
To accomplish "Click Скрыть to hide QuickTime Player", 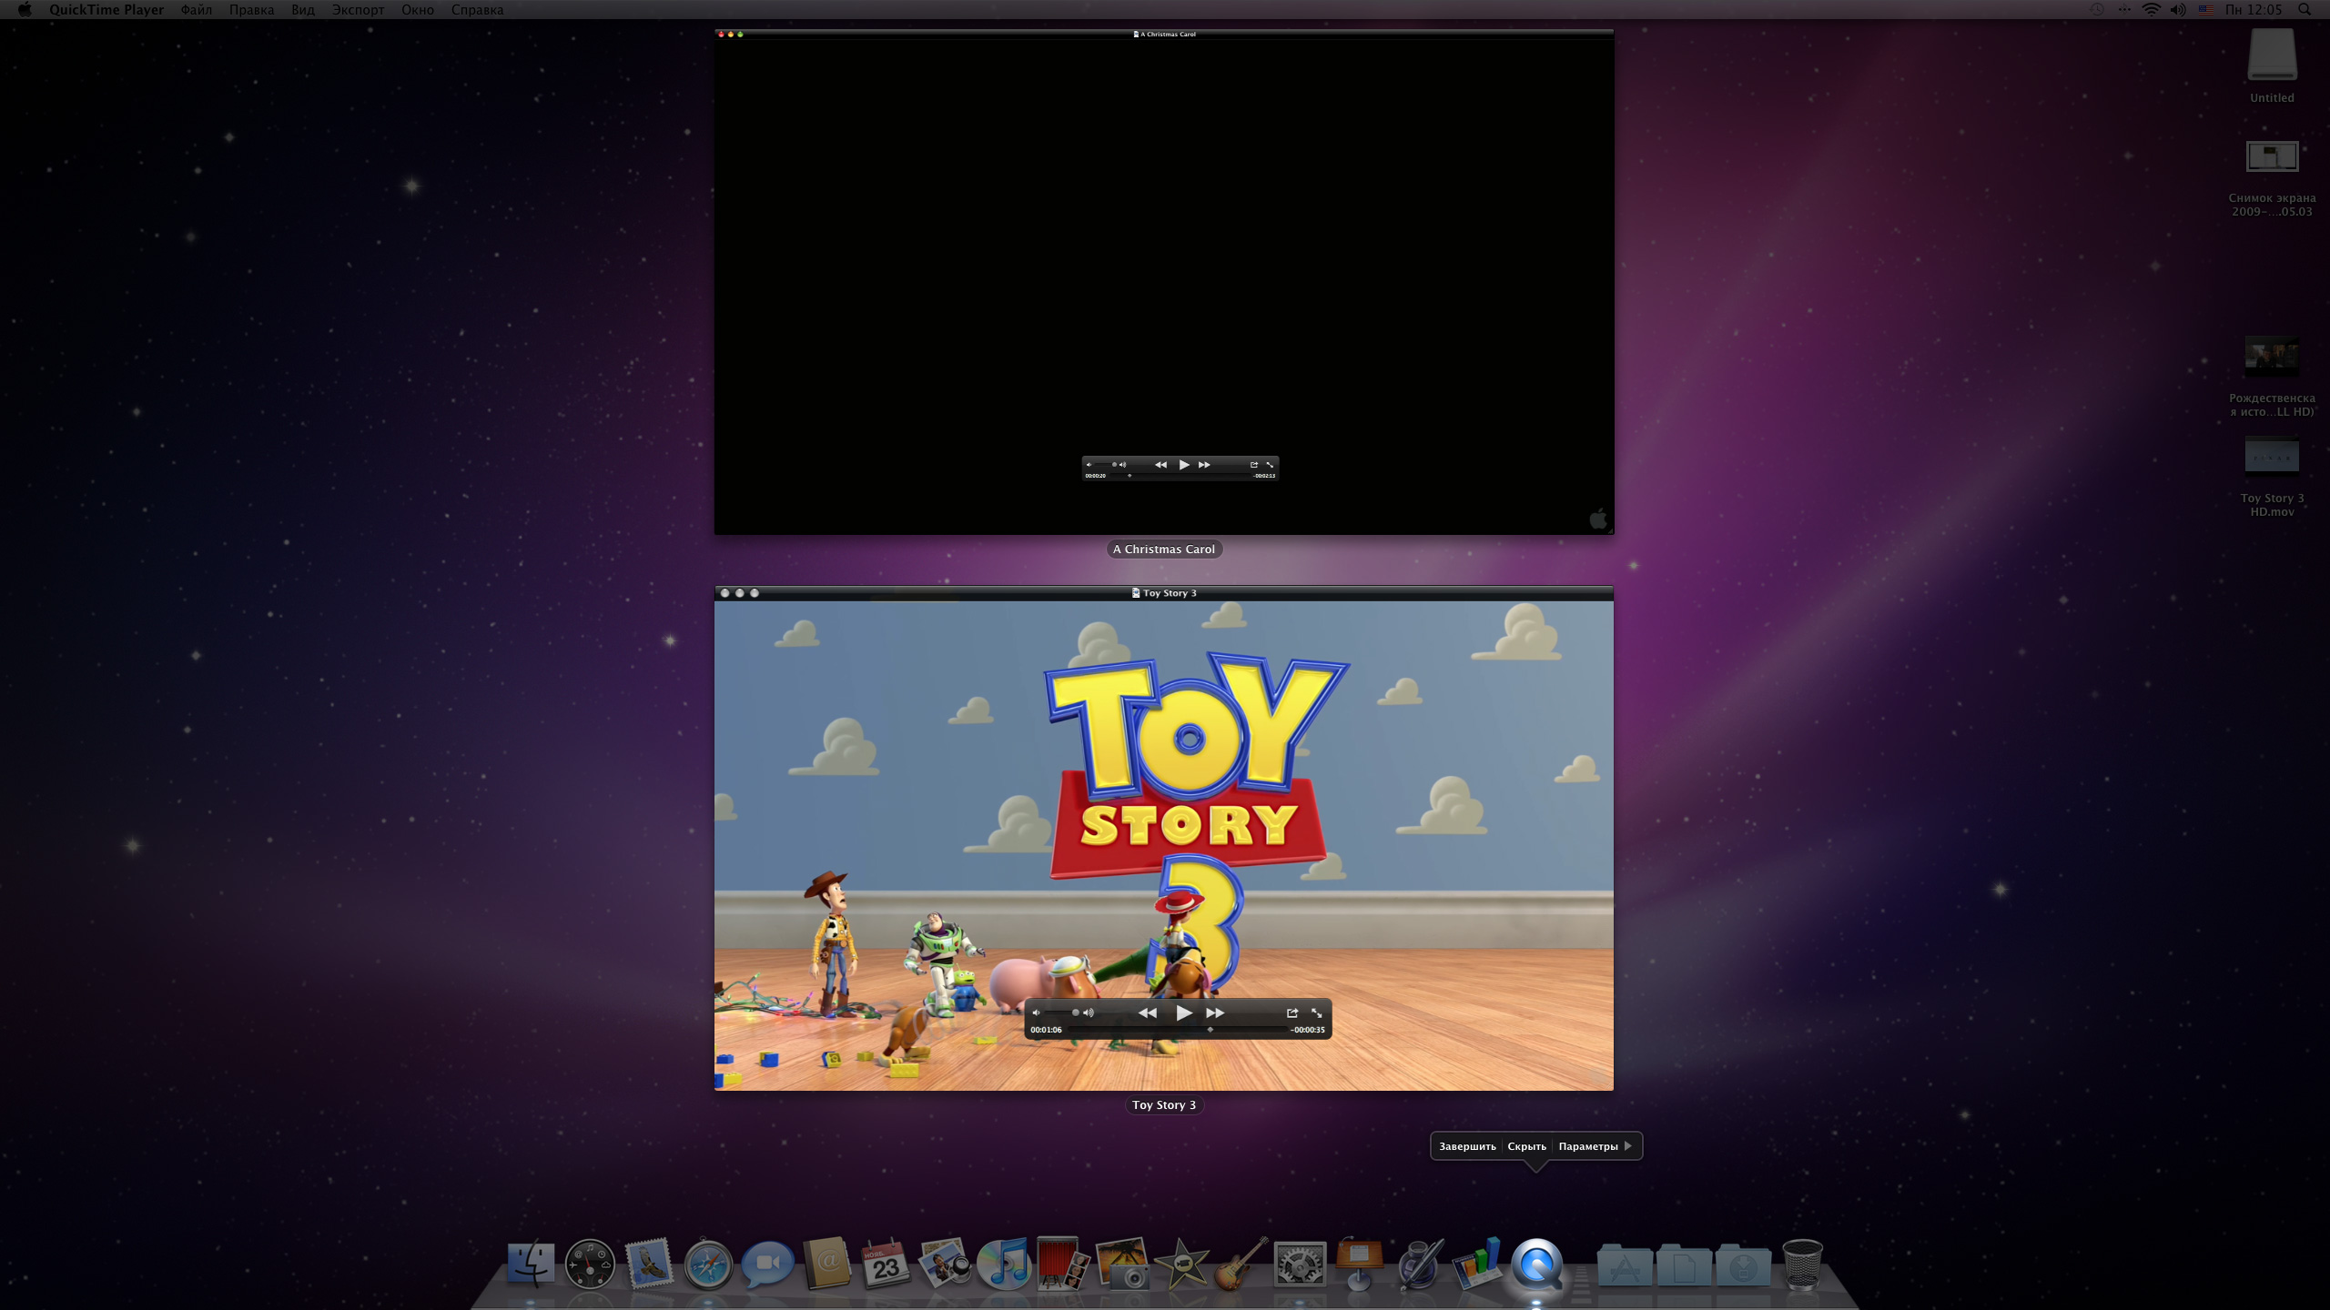I will [x=1526, y=1146].
